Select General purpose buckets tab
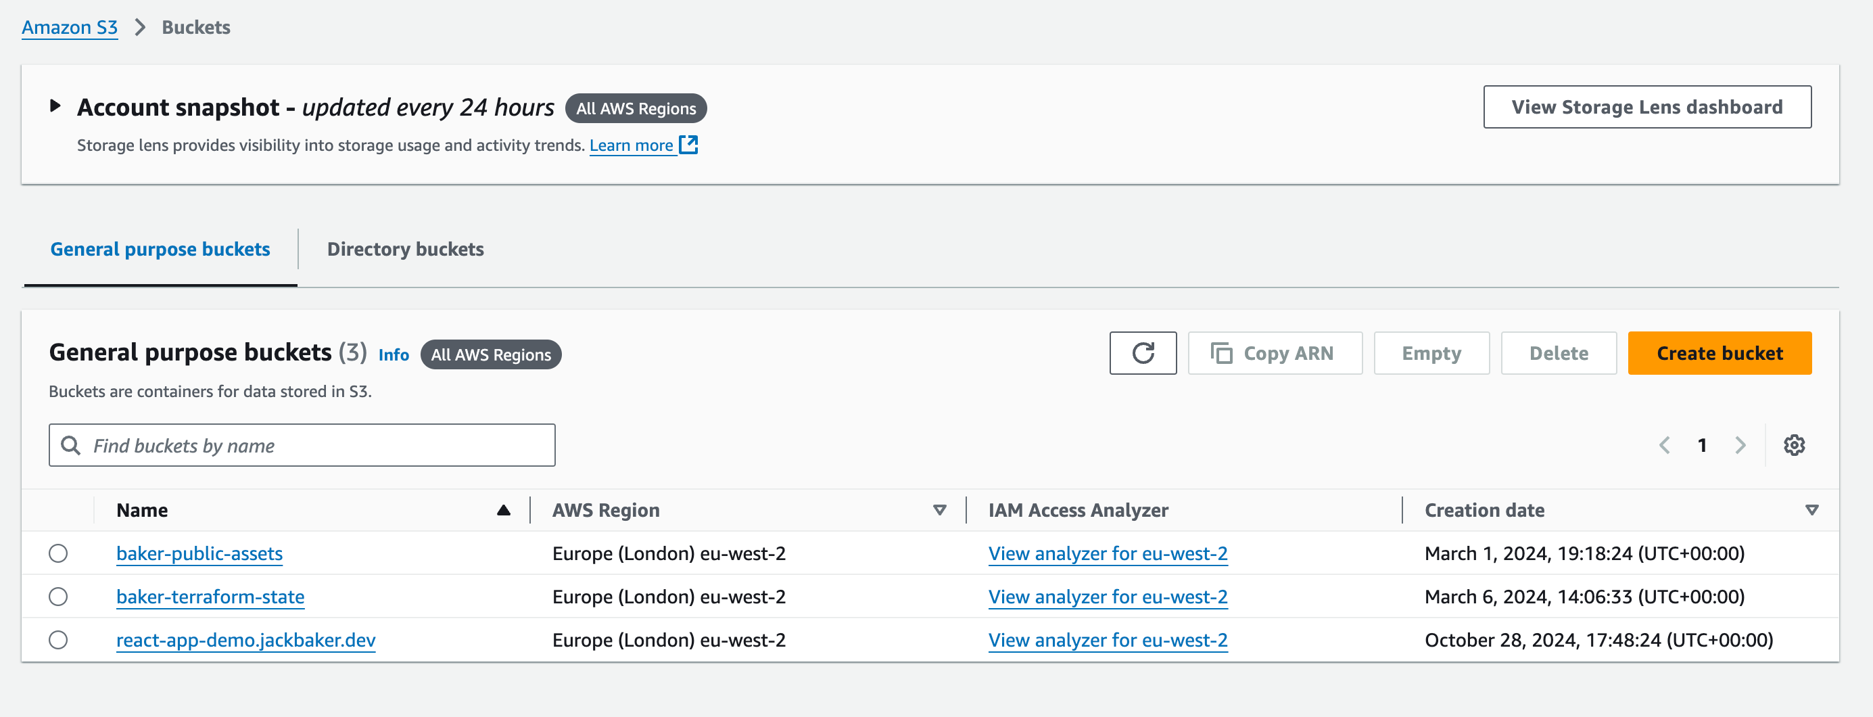The image size is (1873, 717). (160, 250)
